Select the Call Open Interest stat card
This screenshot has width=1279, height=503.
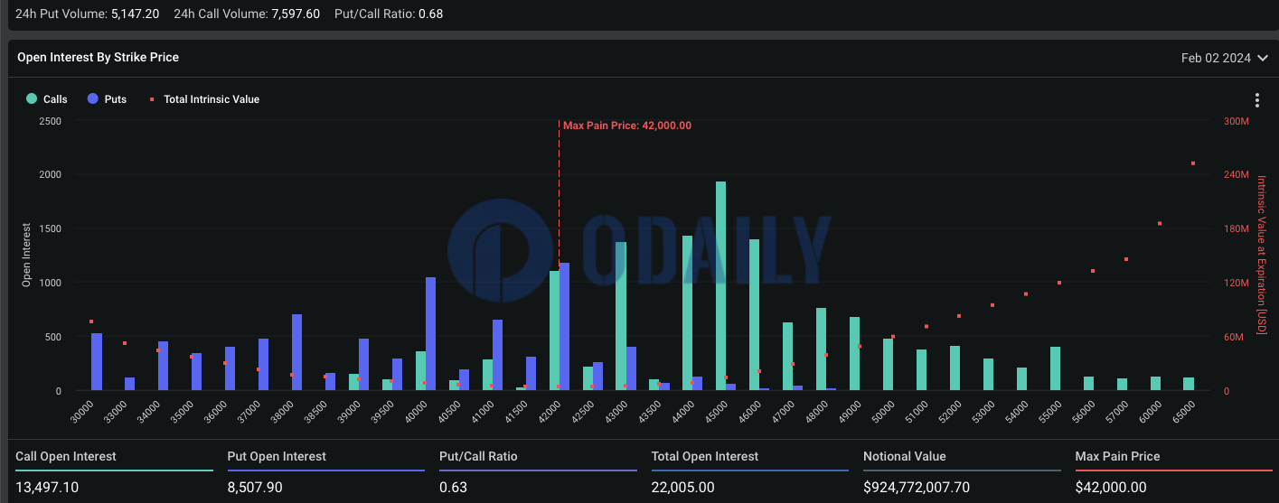tap(114, 471)
